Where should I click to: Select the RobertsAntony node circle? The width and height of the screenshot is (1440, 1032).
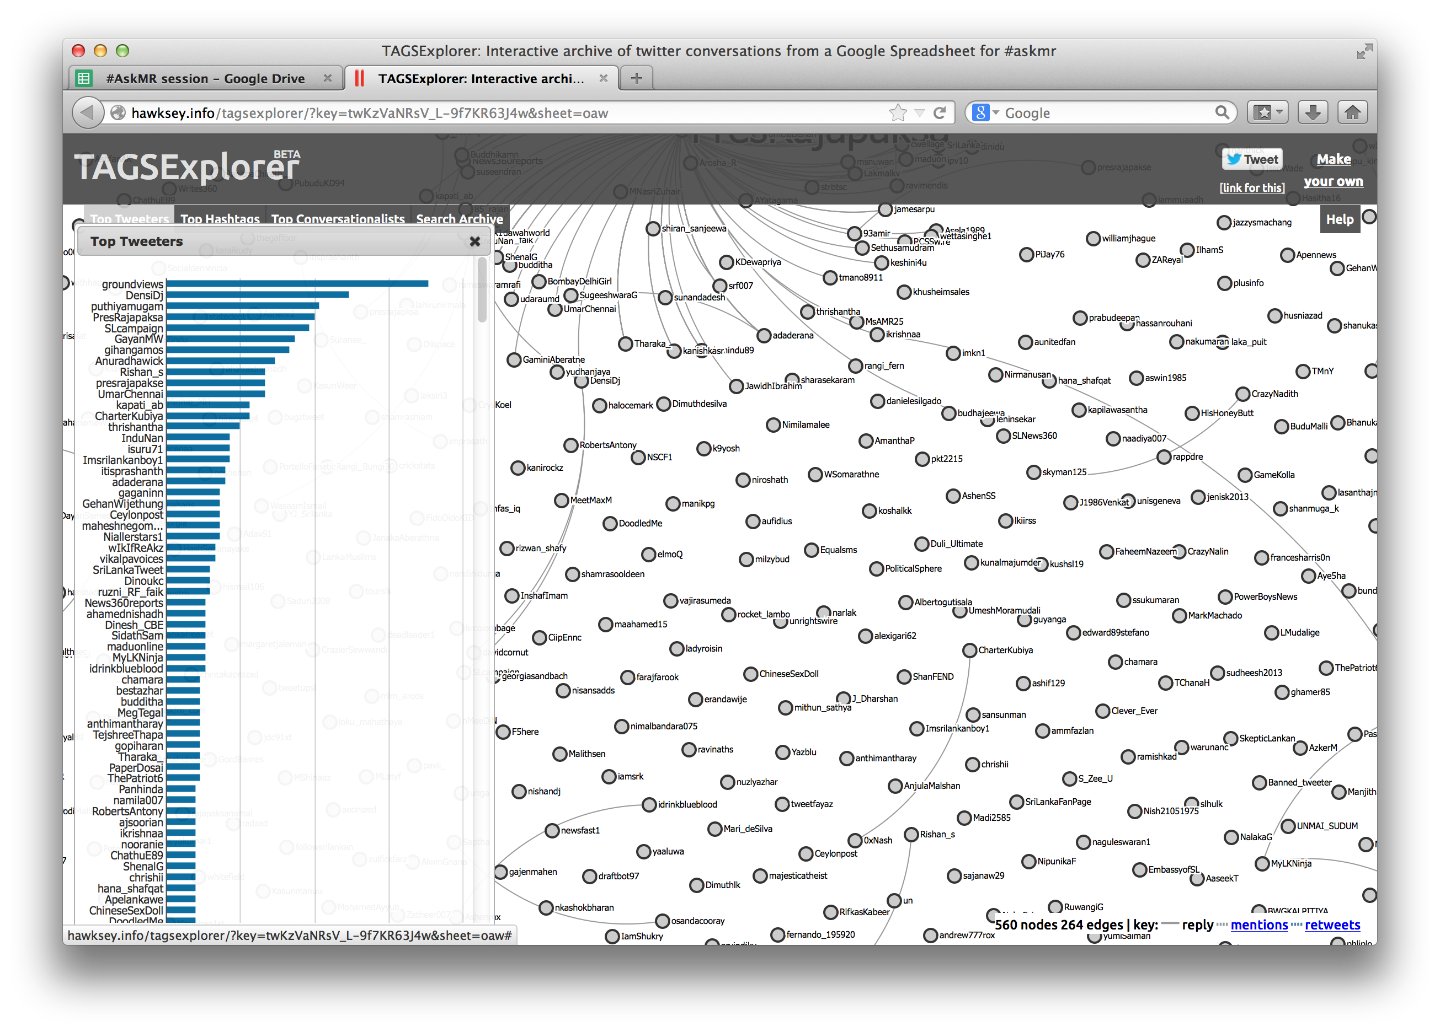[x=571, y=446]
